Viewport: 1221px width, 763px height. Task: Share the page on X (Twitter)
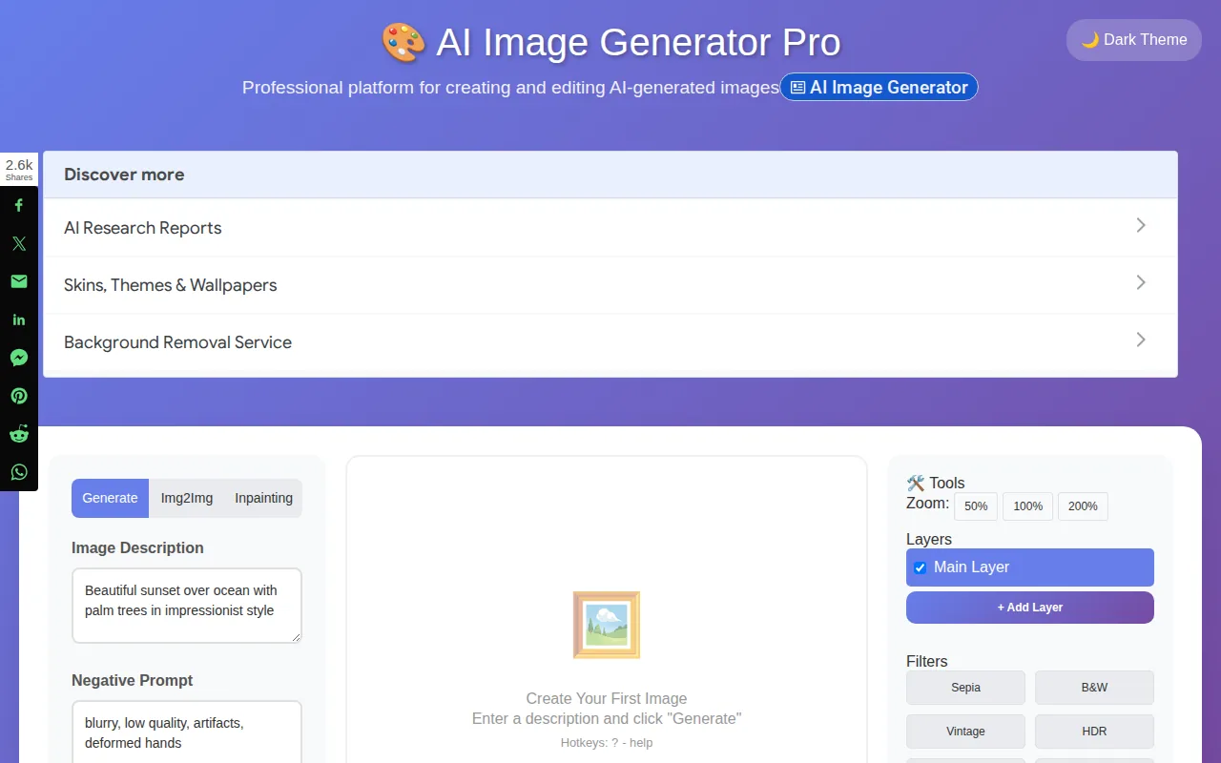19,243
